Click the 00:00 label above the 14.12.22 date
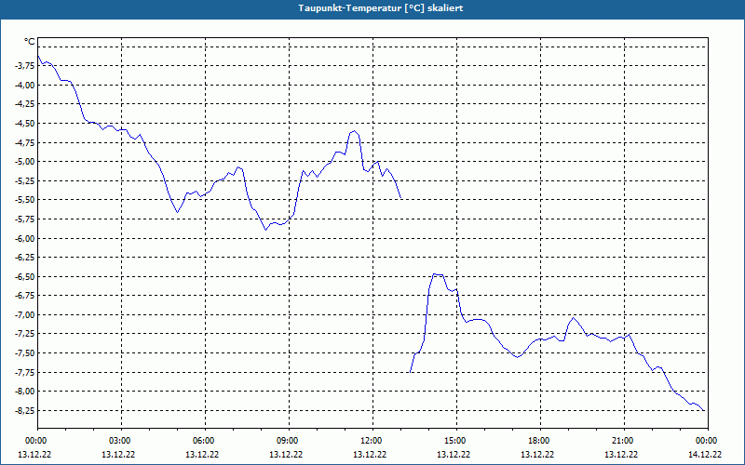Viewport: 745px width, 465px height. click(x=708, y=441)
